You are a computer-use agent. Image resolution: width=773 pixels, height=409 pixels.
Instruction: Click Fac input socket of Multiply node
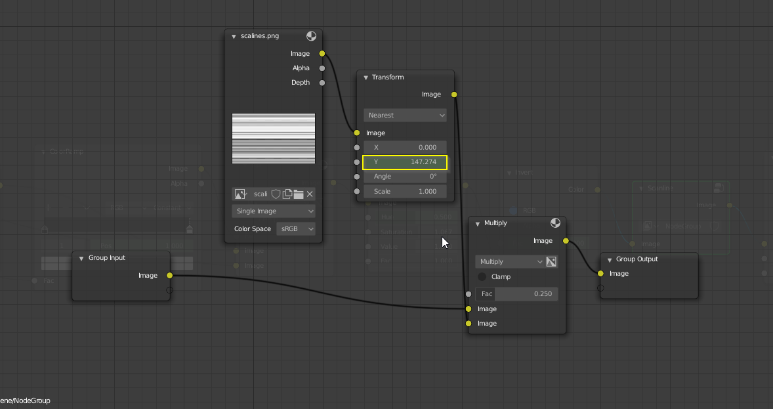pyautogui.click(x=469, y=294)
